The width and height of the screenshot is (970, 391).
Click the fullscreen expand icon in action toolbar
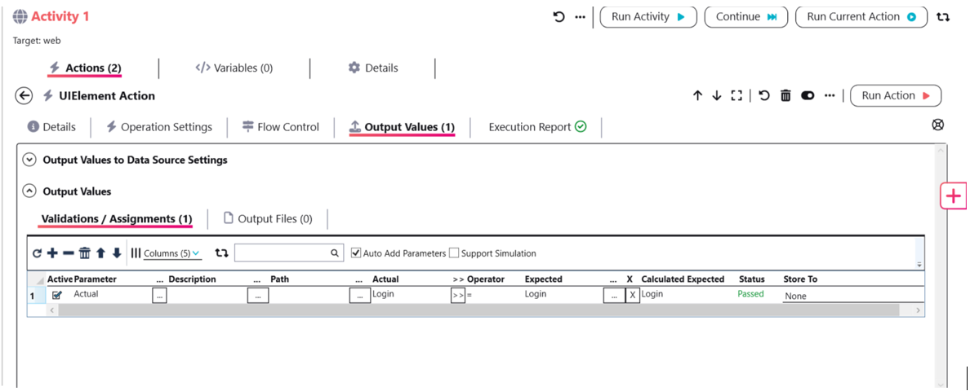tap(736, 96)
